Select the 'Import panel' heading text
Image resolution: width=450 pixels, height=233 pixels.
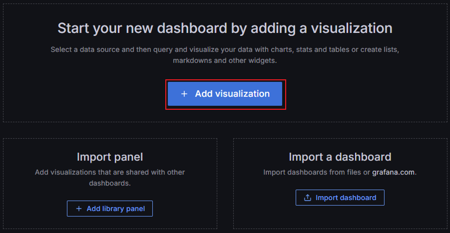click(110, 157)
